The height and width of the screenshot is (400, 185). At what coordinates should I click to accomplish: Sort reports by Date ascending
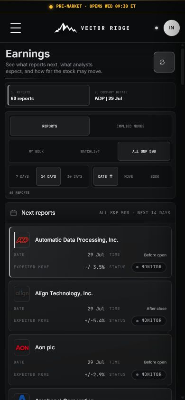click(x=106, y=176)
